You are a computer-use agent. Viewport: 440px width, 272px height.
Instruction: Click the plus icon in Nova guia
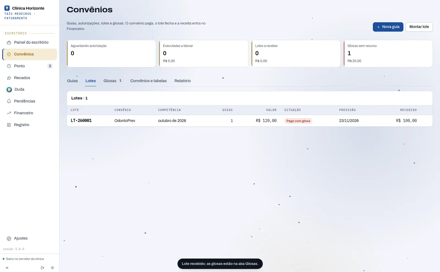(x=379, y=27)
